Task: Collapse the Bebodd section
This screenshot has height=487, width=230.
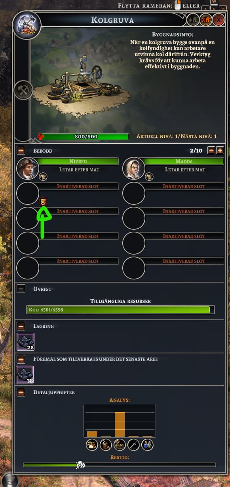Action: pos(21,150)
